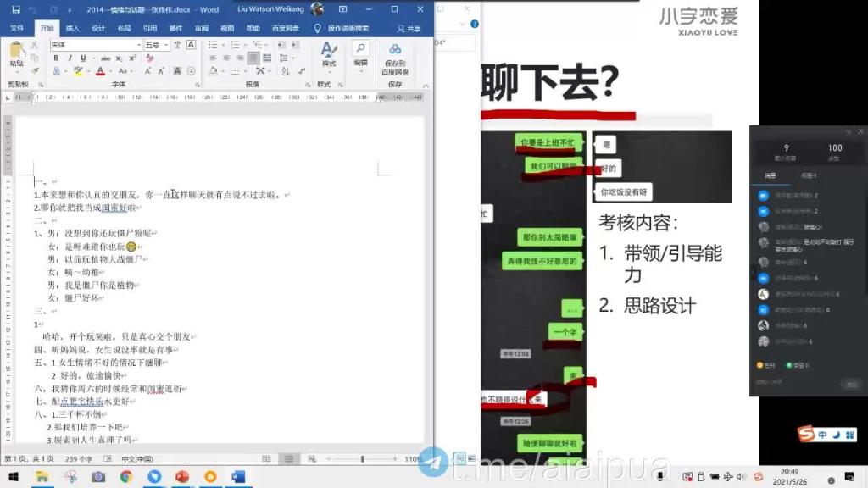Click the strikethrough button
The height and width of the screenshot is (488, 868).
tap(106, 58)
